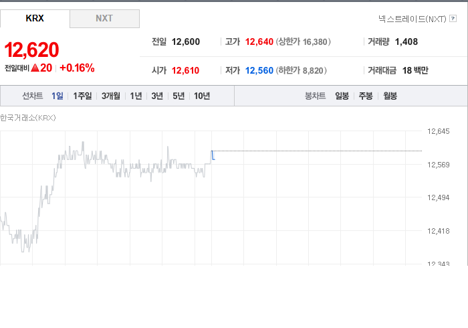This screenshot has height=328, width=468.
Task: Click the 저가 value 12,560
Action: pos(259,70)
